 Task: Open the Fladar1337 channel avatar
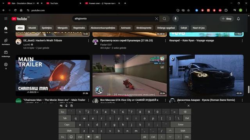tap(95, 42)
